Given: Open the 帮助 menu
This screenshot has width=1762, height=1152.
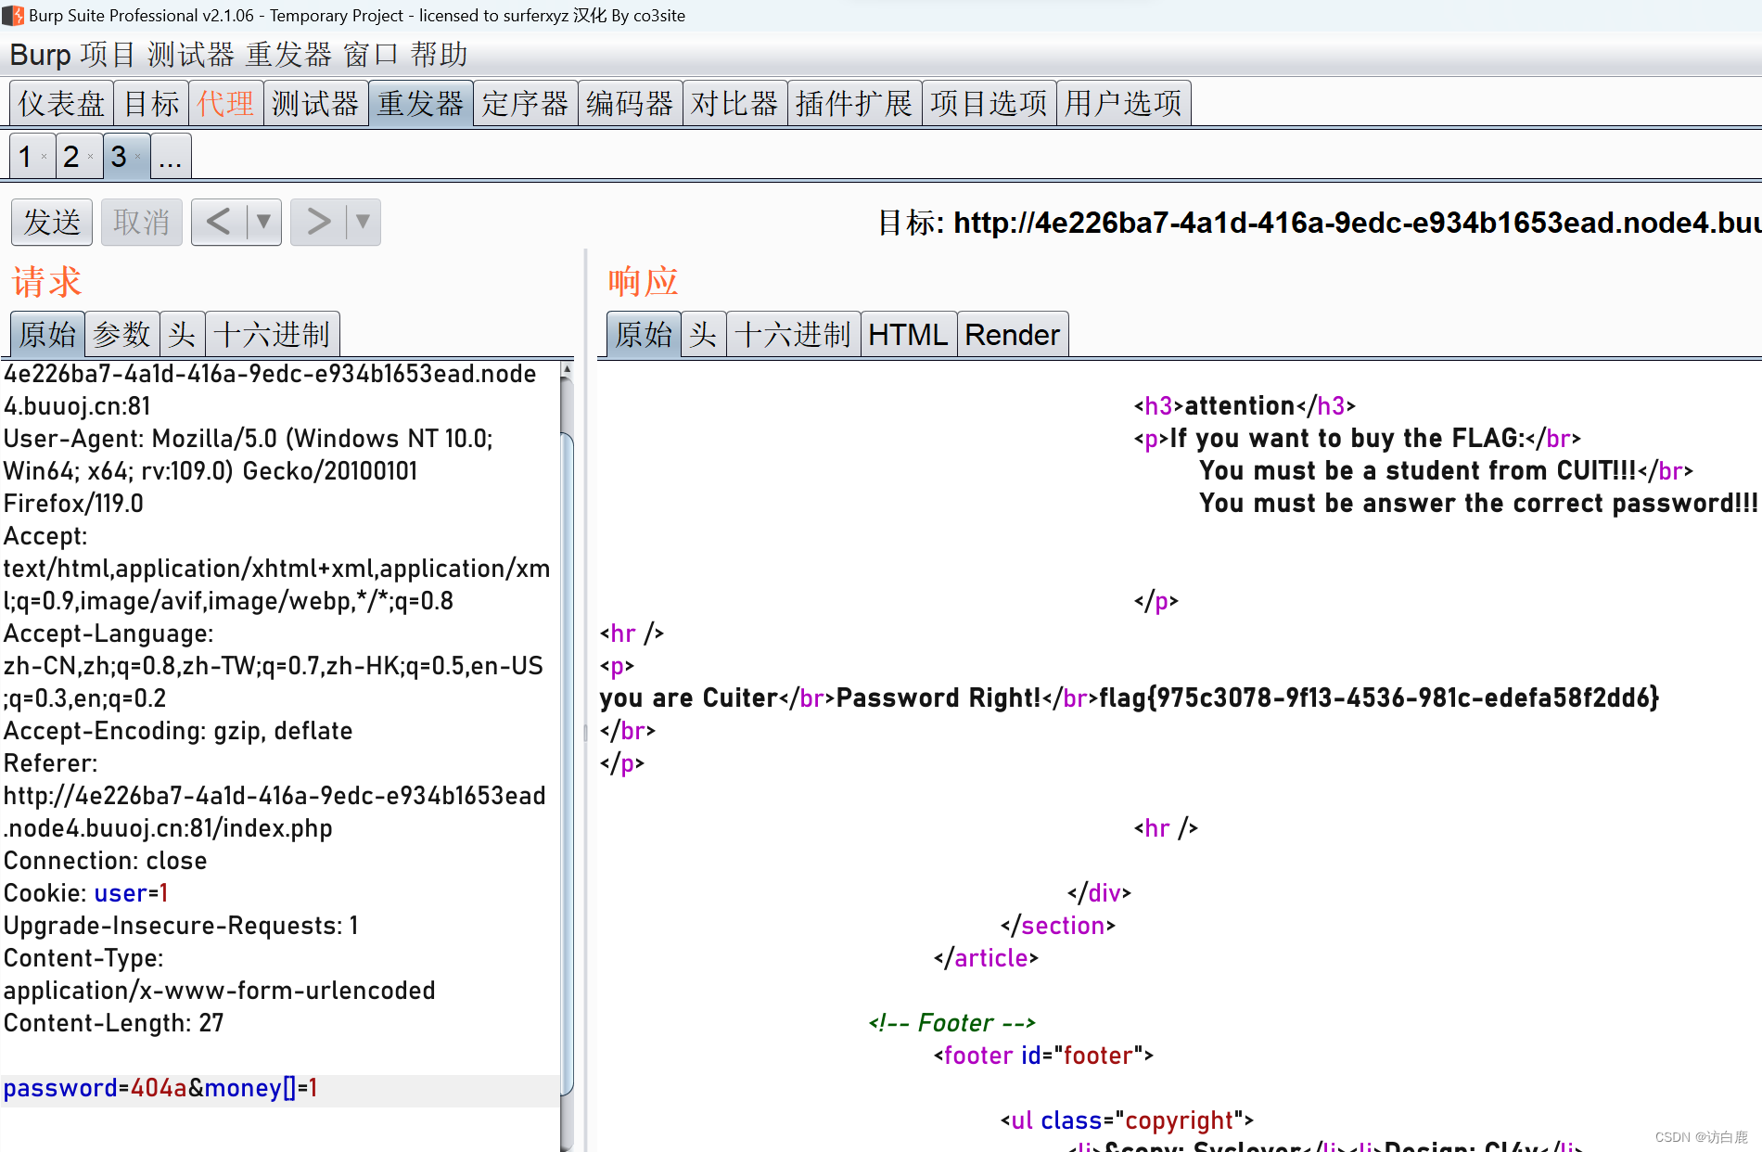Looking at the screenshot, I should click(x=440, y=55).
